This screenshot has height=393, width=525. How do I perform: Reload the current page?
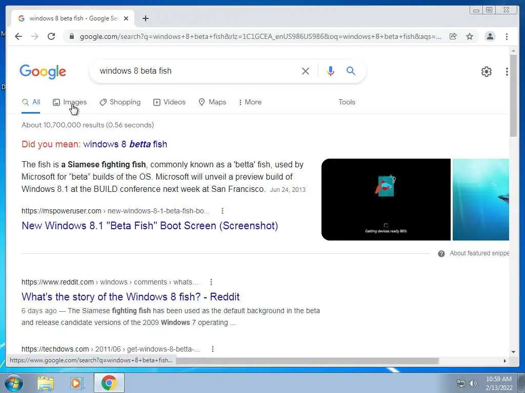[51, 36]
